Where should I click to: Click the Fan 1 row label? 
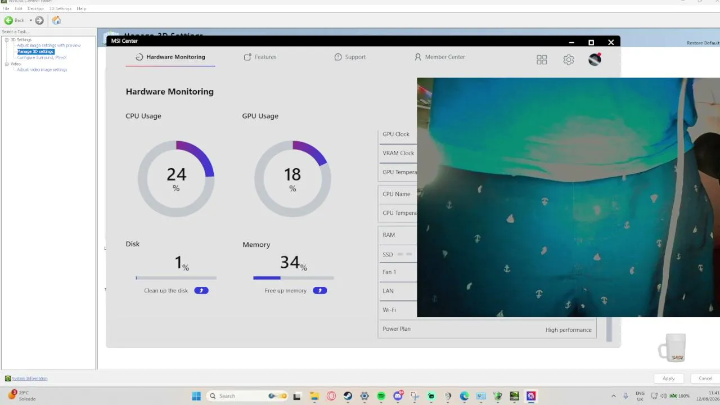389,272
